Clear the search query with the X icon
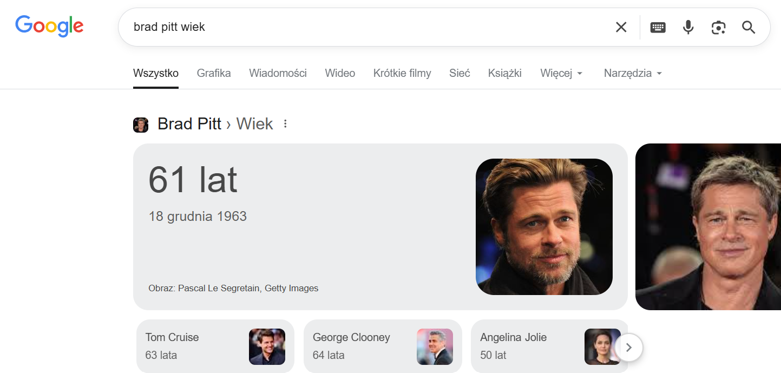The width and height of the screenshot is (781, 373). [621, 27]
